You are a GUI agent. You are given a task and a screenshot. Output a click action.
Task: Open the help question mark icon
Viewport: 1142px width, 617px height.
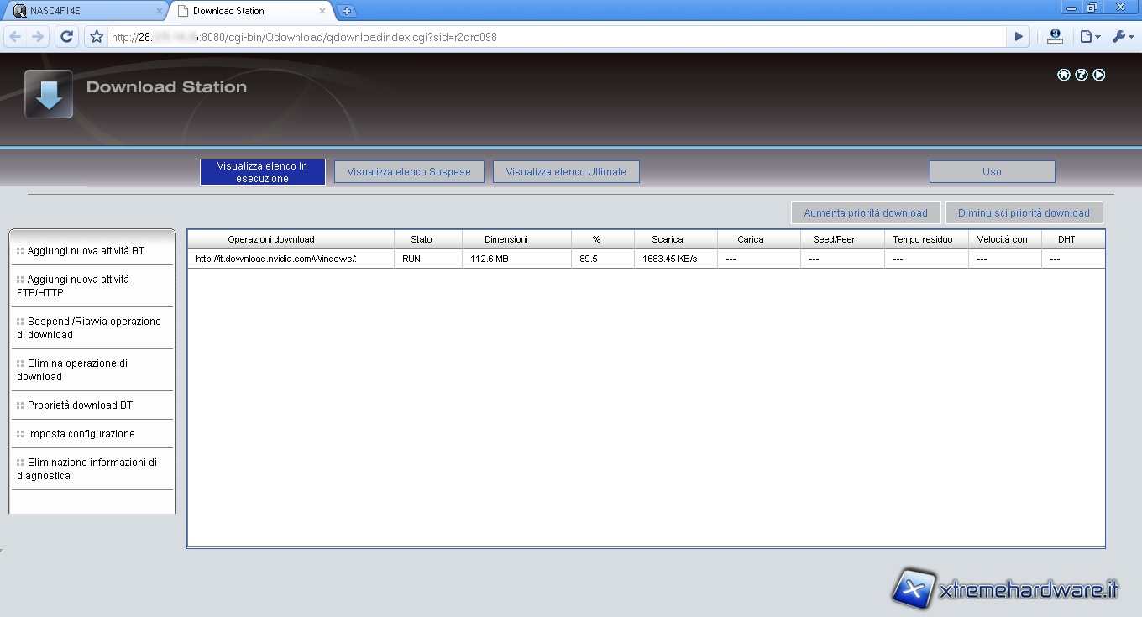pos(1082,75)
